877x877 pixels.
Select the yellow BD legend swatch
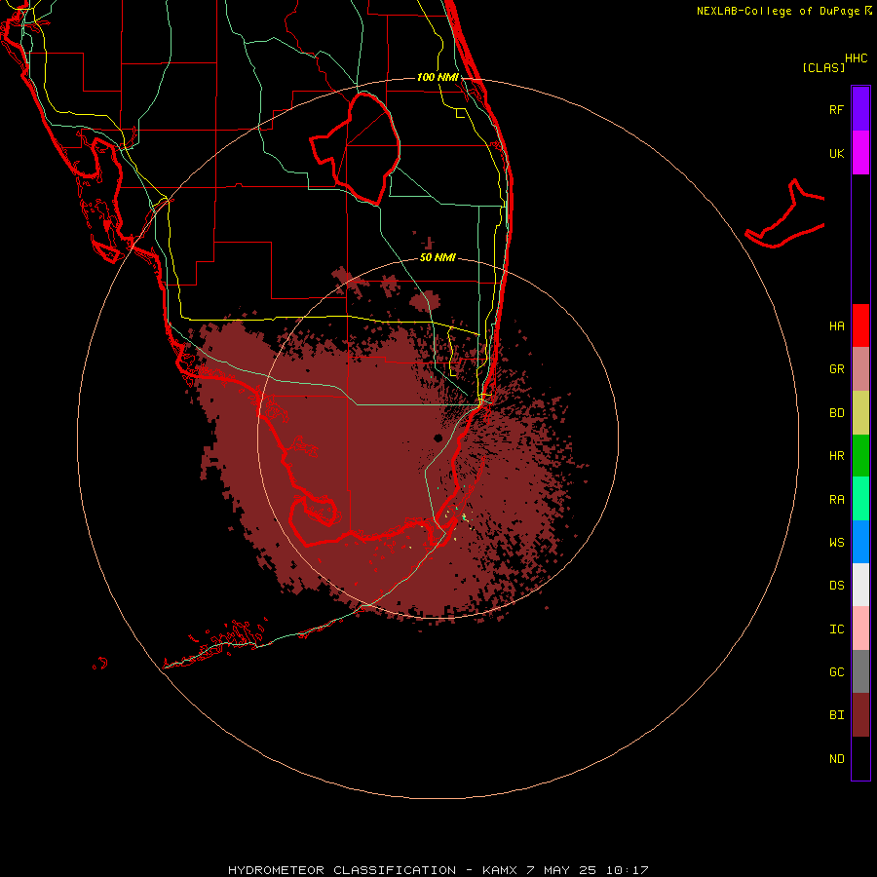click(x=860, y=413)
